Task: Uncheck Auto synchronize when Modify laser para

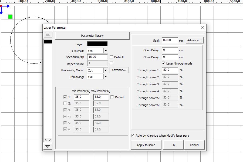Action: pyautogui.click(x=133, y=136)
